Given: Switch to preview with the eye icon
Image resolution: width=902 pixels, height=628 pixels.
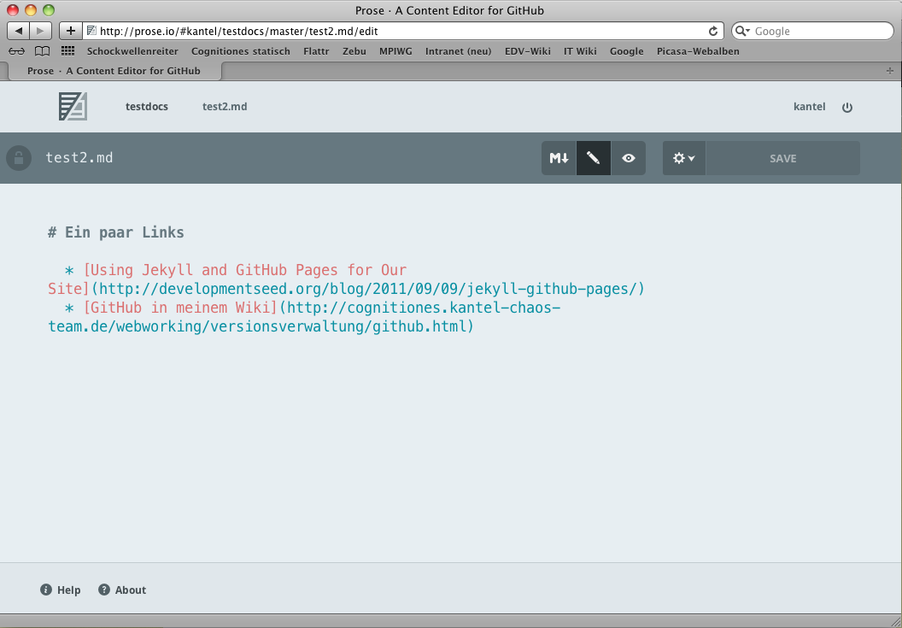Looking at the screenshot, I should [x=628, y=158].
